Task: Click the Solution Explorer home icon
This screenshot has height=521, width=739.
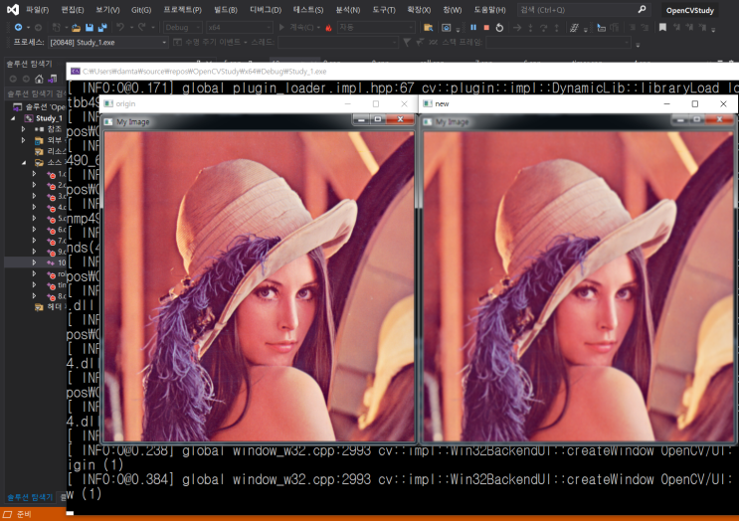Action: 39,79
